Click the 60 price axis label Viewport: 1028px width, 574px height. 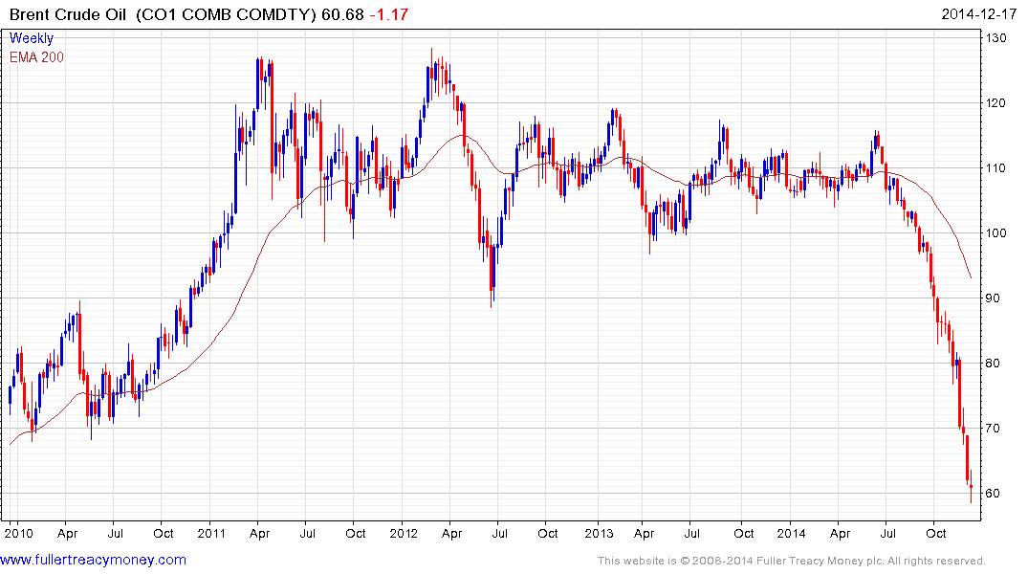pos(992,493)
